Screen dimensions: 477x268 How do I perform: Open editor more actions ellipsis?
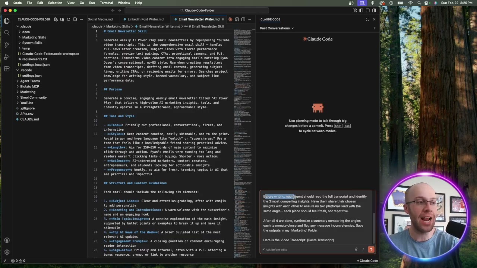[250, 19]
